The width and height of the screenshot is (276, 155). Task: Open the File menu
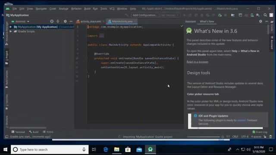click(x=14, y=9)
